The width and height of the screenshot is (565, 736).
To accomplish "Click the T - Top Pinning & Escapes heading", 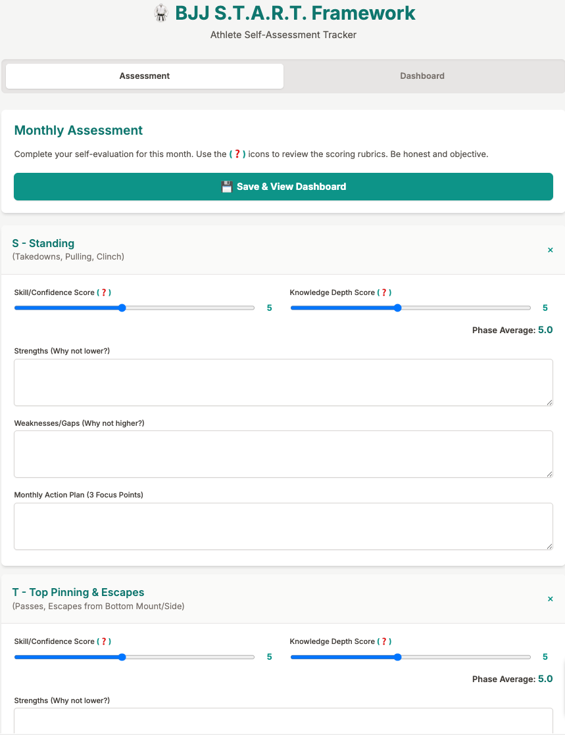I will pyautogui.click(x=78, y=593).
